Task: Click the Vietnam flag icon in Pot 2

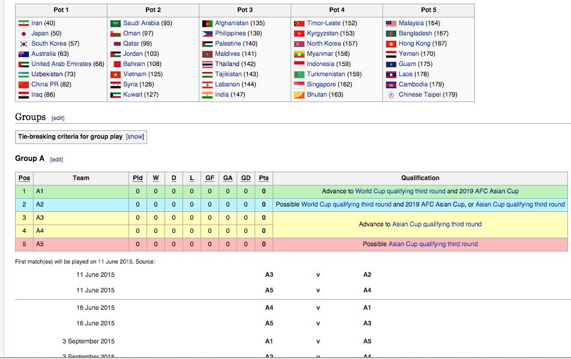Action: click(115, 74)
